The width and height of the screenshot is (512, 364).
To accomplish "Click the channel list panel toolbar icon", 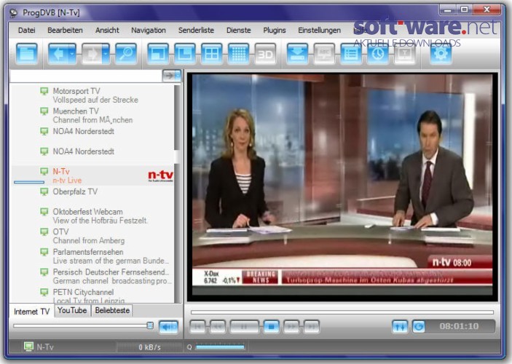I will 27,54.
